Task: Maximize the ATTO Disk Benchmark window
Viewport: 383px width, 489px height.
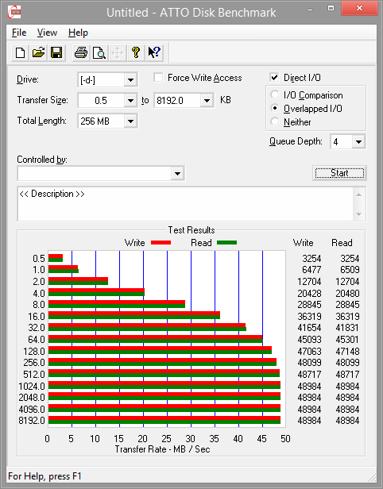Action: pos(331,9)
